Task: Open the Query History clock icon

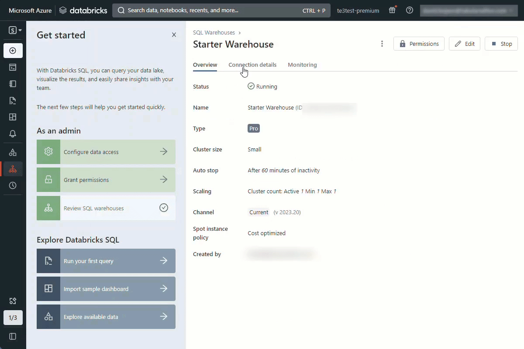Action: click(13, 185)
